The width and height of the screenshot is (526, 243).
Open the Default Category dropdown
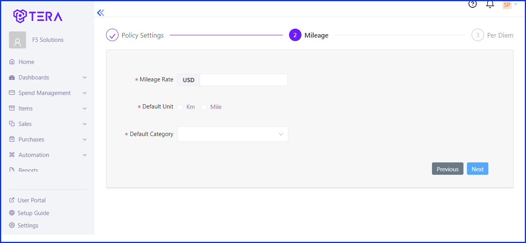tap(232, 134)
